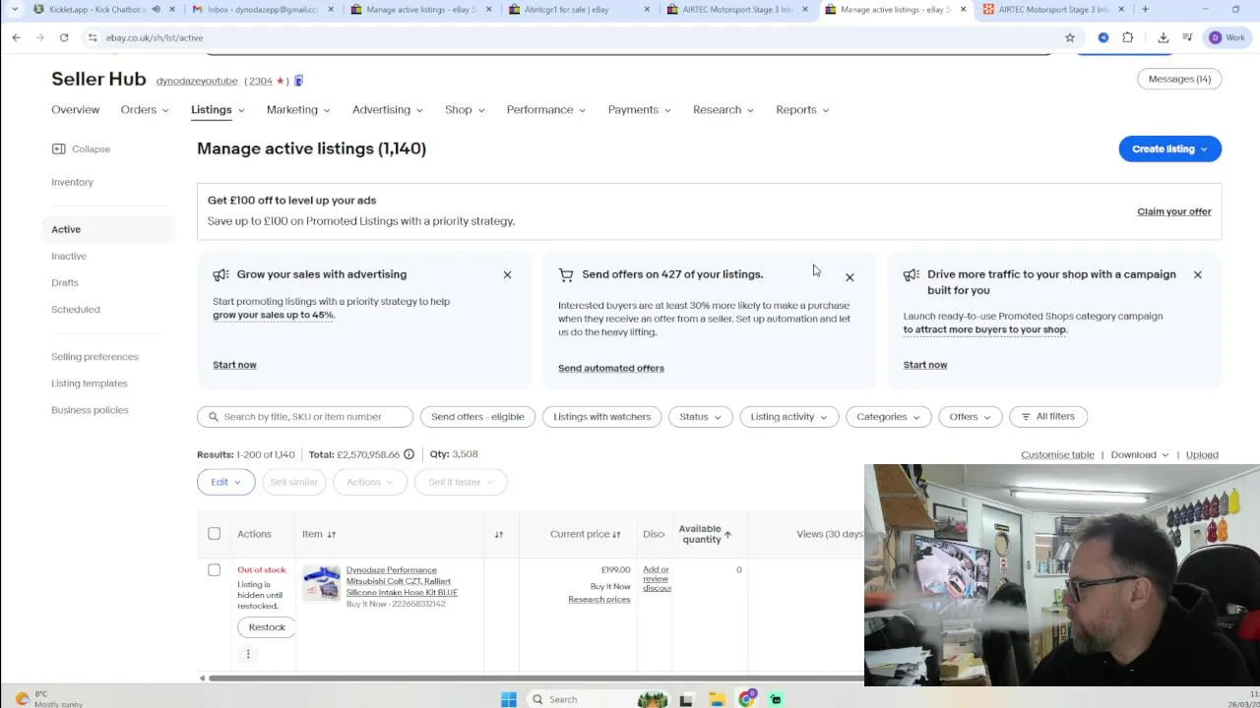
Task: Open the browser extensions puzzle icon
Action: coord(1128,37)
